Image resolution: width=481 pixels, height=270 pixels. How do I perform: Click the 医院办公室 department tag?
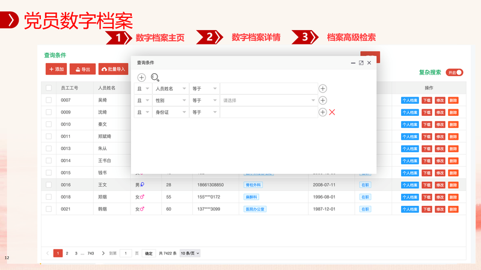click(255, 209)
